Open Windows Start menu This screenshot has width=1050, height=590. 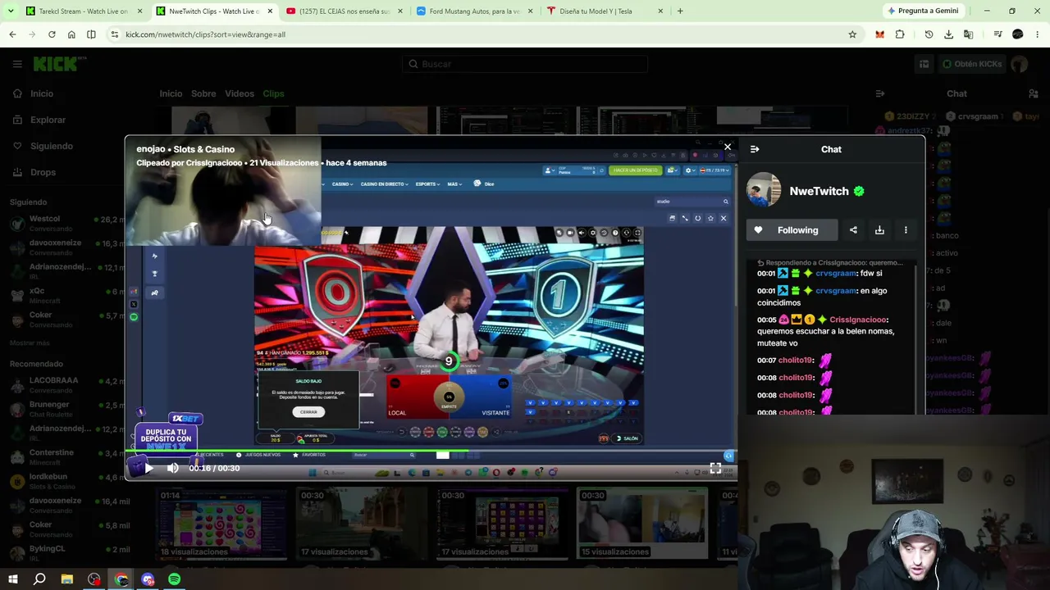(12, 579)
